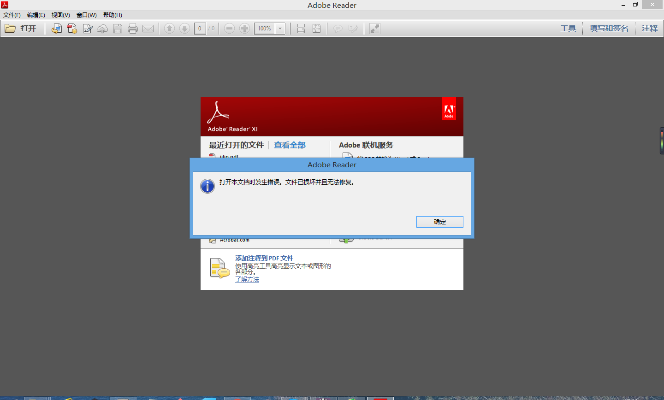Click the convert/export PDF file icon
This screenshot has height=400, width=664.
[x=56, y=29]
